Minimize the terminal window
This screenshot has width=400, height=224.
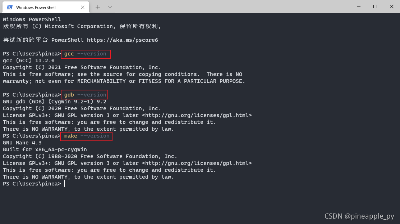358,6
